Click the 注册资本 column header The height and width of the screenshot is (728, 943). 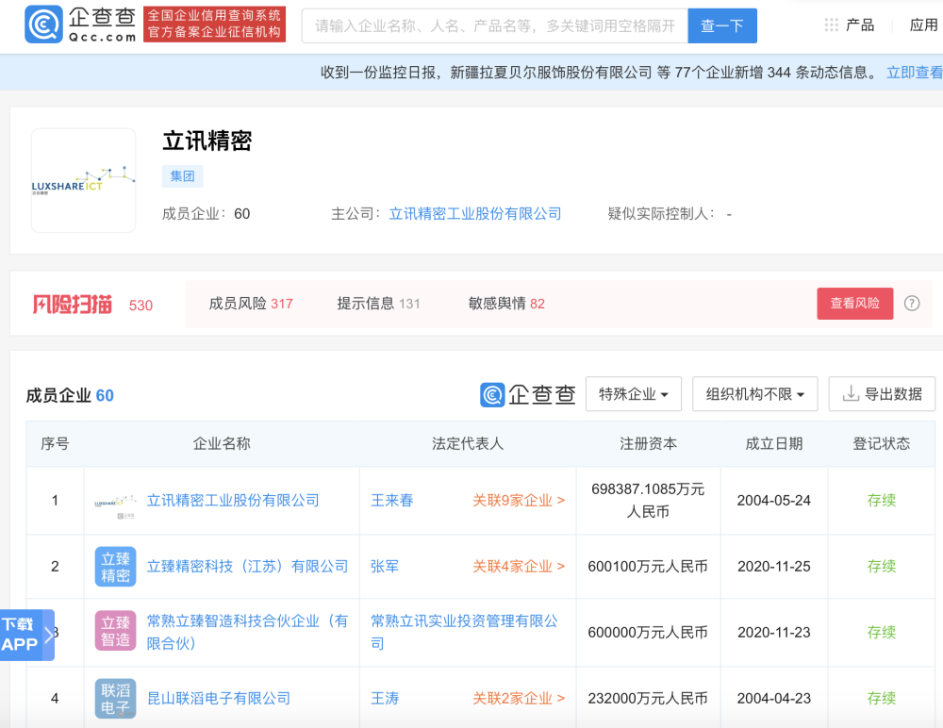tap(649, 443)
